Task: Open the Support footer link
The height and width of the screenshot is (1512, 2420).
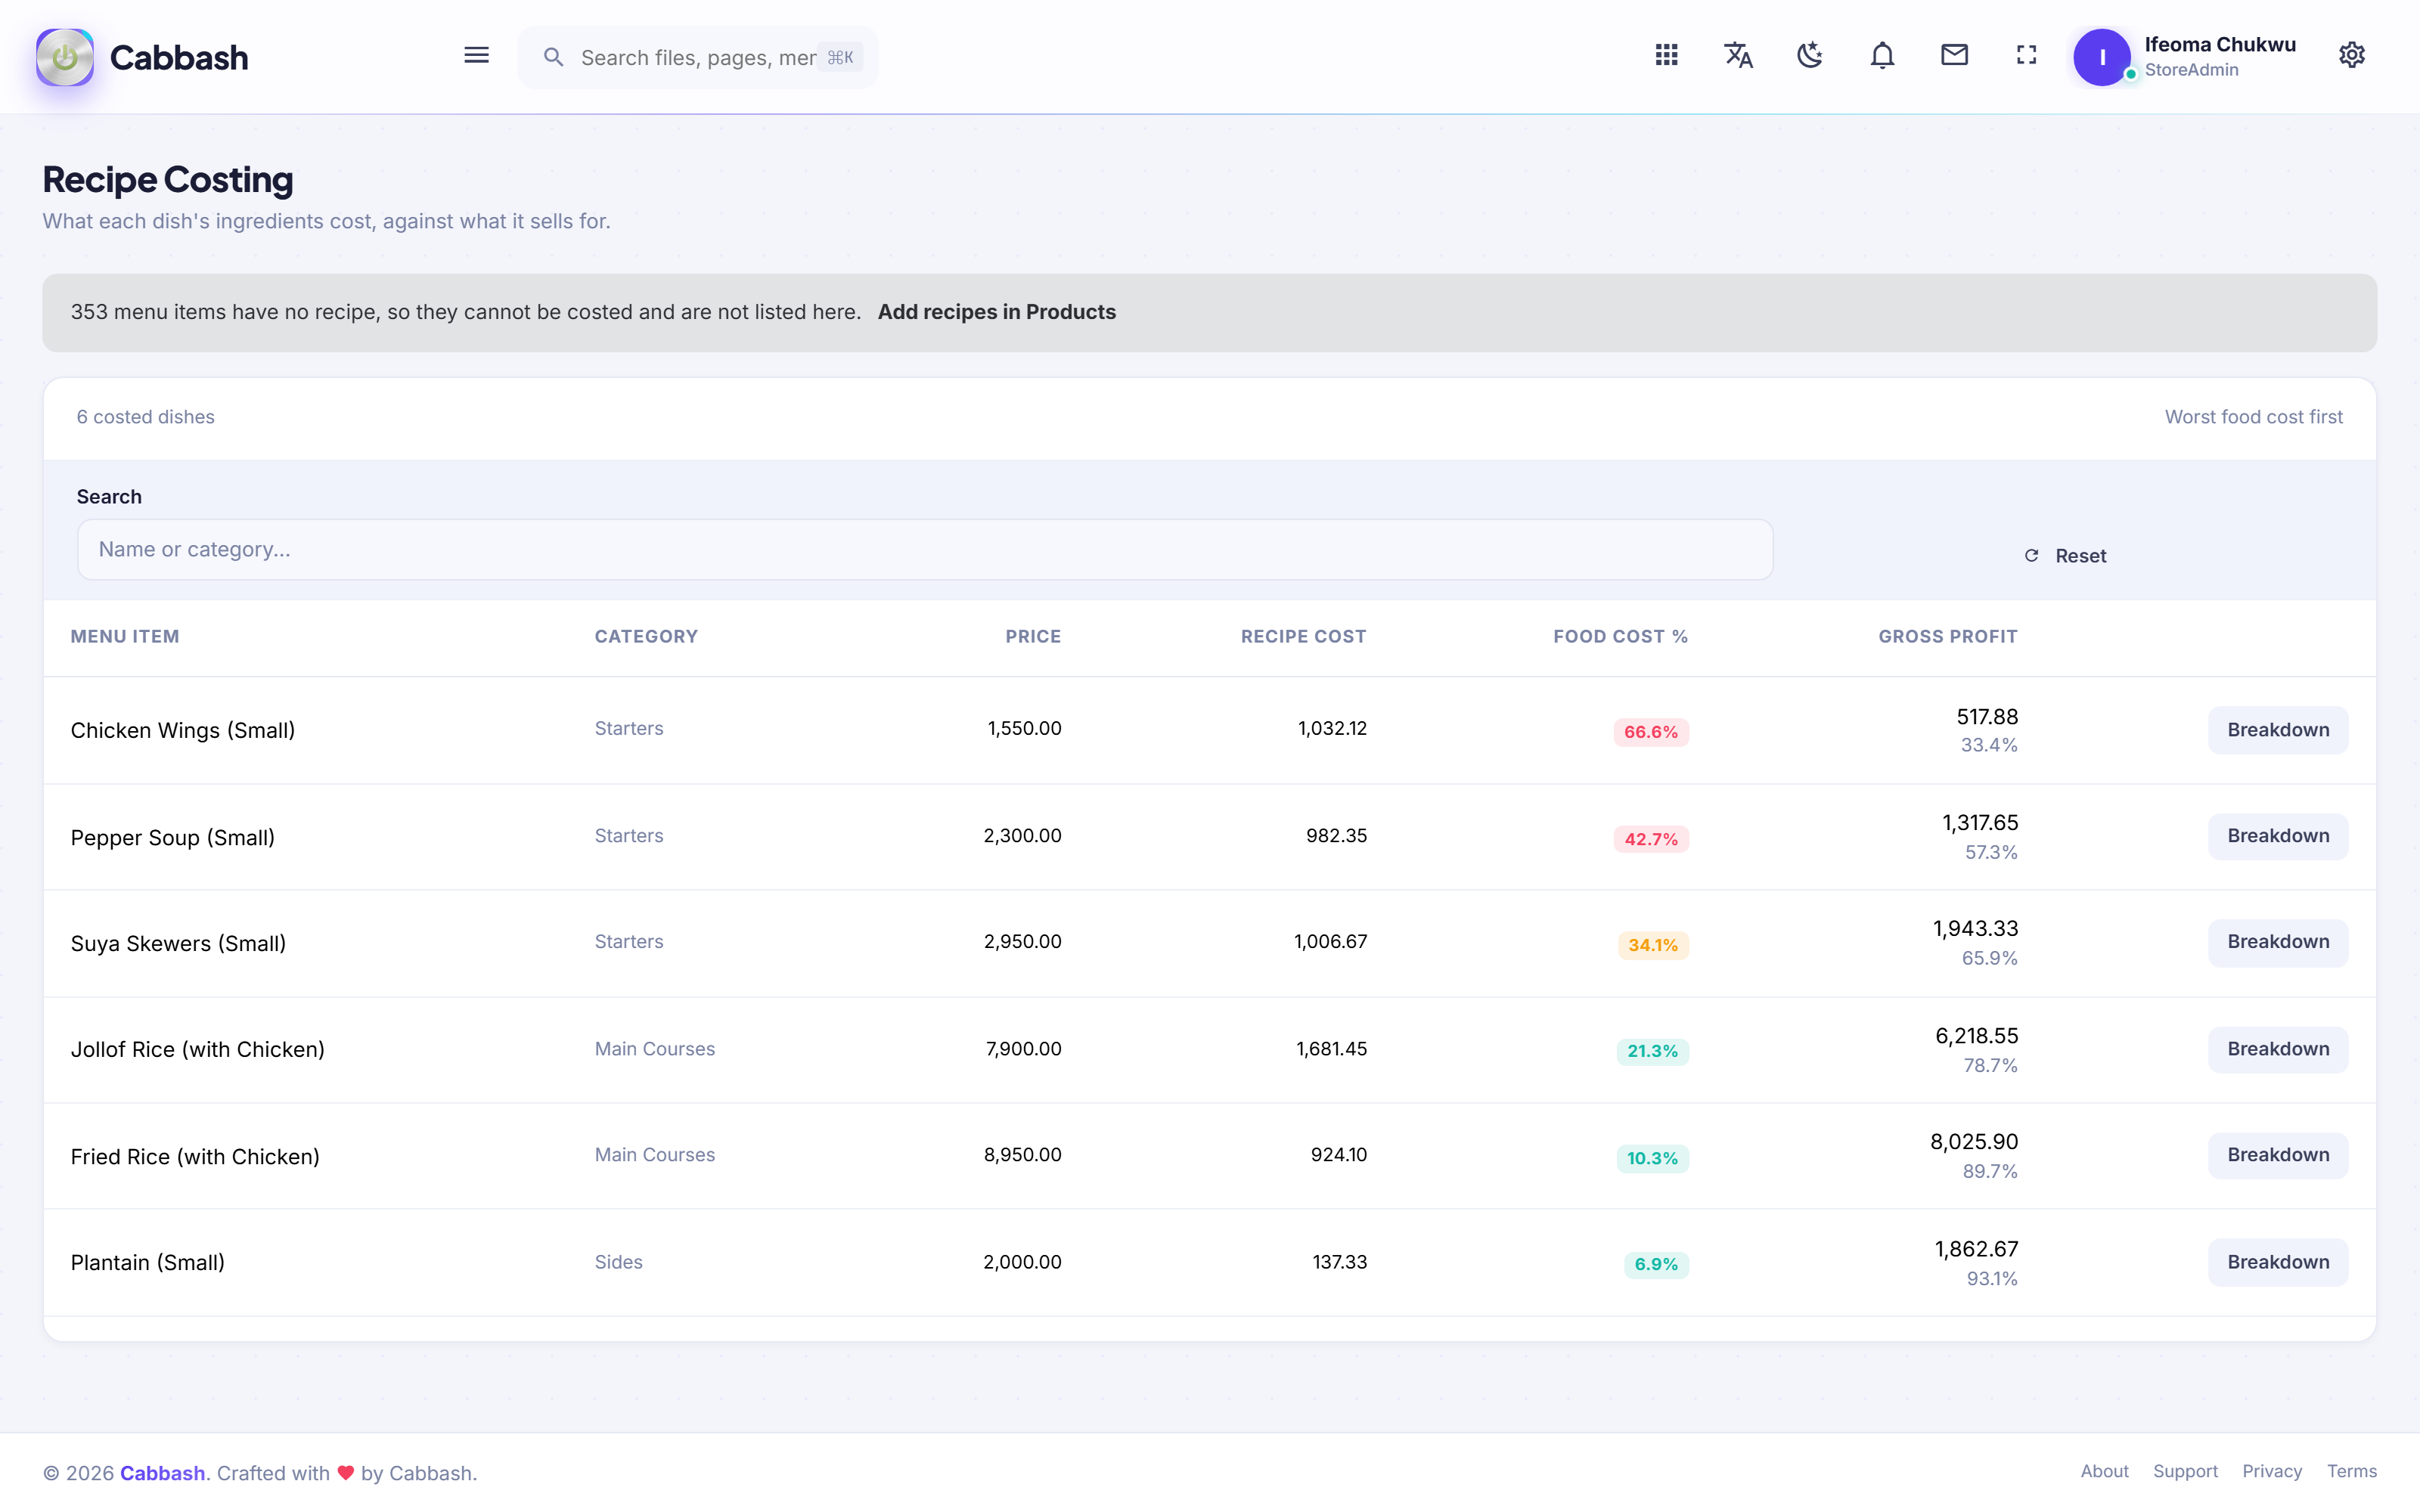Action: (2185, 1471)
